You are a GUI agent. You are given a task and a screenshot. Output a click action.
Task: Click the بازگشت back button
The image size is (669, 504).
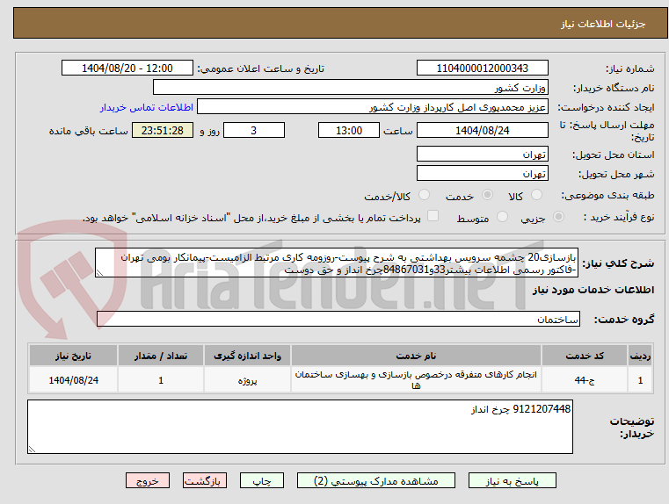tap(204, 480)
